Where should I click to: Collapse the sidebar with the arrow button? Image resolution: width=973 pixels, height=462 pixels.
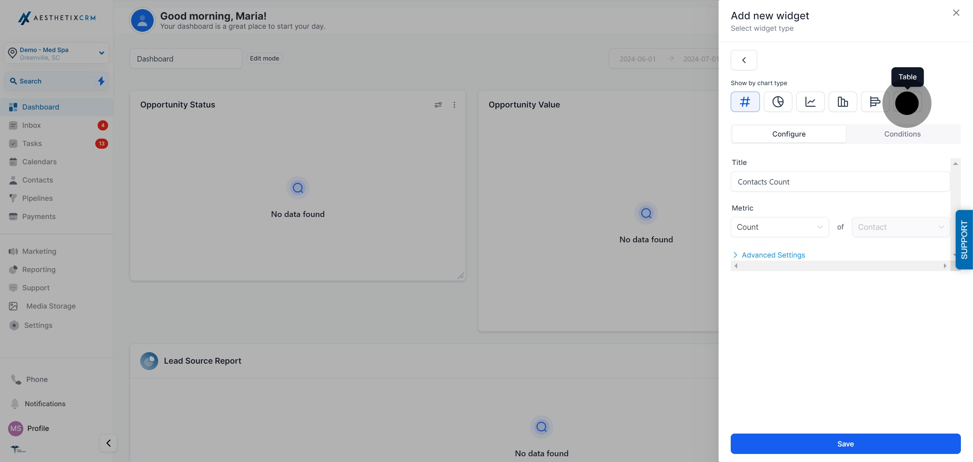[x=108, y=443]
